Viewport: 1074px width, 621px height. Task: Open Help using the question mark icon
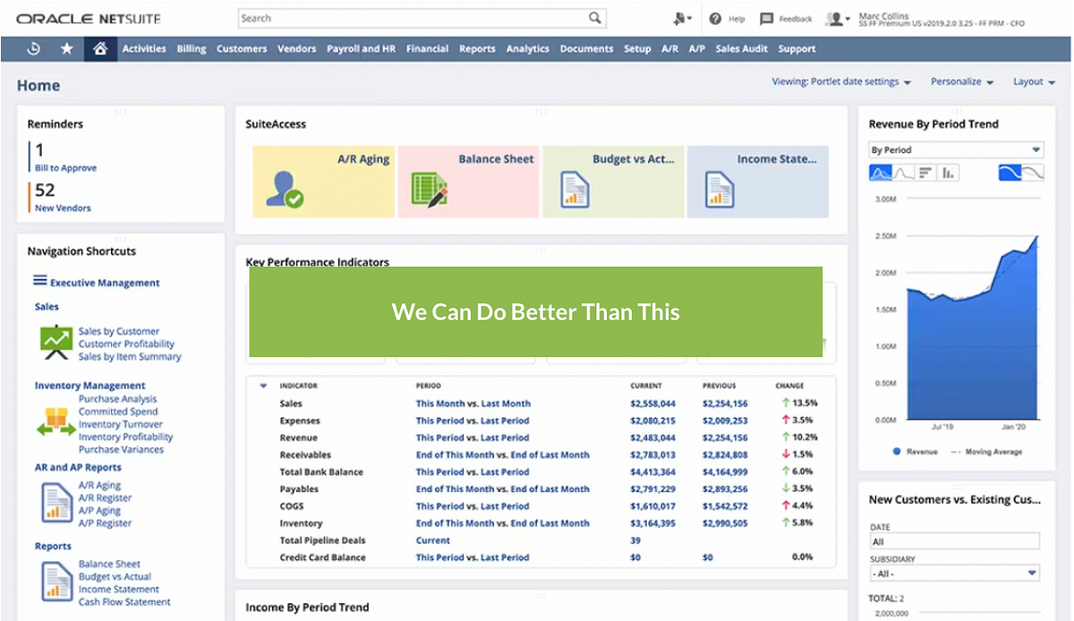(x=713, y=19)
